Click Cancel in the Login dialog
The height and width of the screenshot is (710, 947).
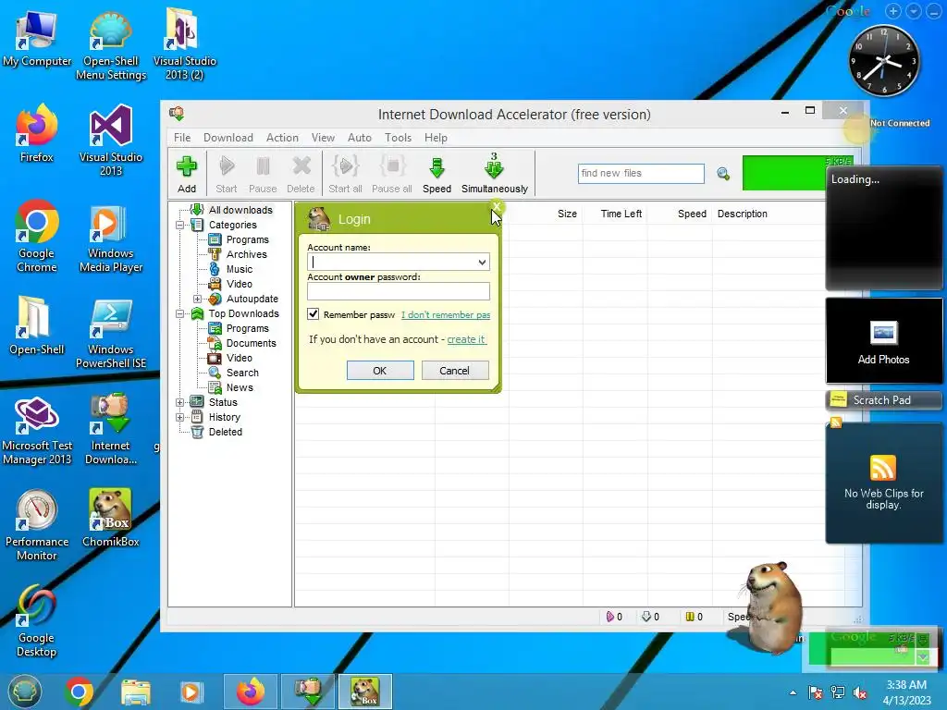pyautogui.click(x=454, y=371)
